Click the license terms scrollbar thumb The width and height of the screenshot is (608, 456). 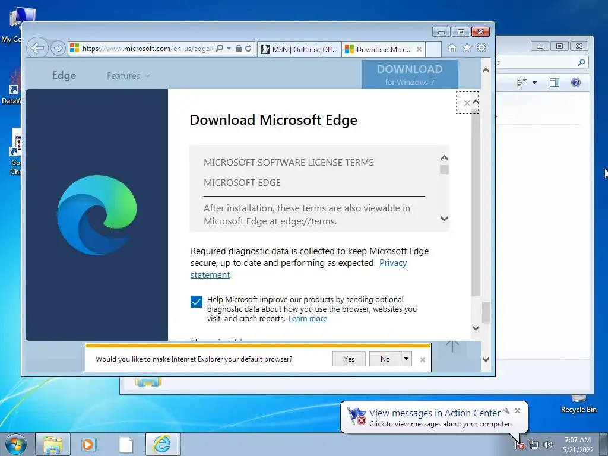tap(444, 169)
